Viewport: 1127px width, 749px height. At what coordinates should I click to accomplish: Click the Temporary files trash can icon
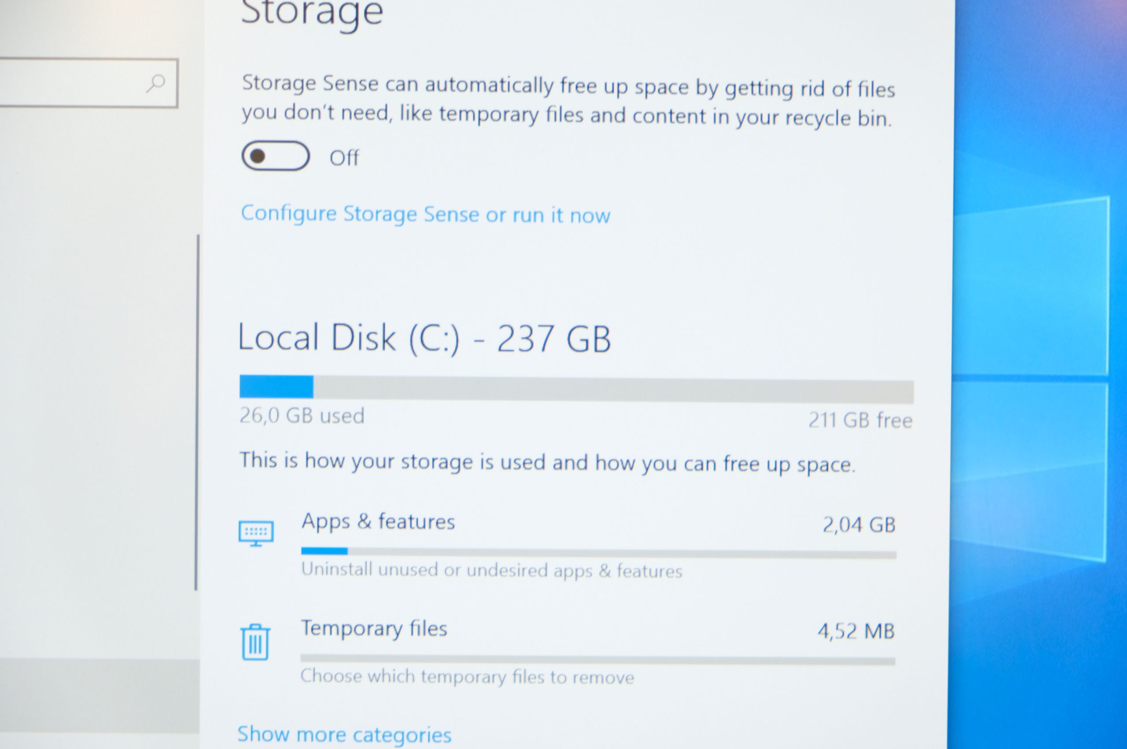coord(255,642)
